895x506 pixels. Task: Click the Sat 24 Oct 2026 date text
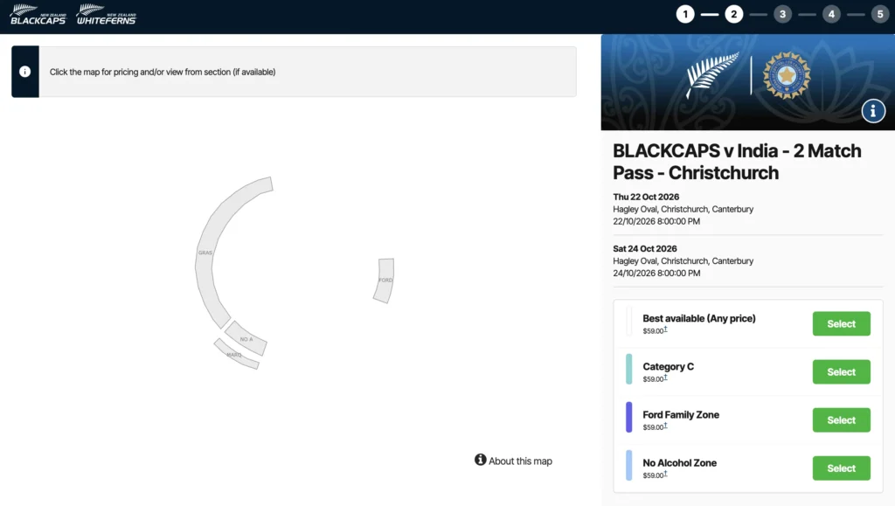[x=645, y=249]
